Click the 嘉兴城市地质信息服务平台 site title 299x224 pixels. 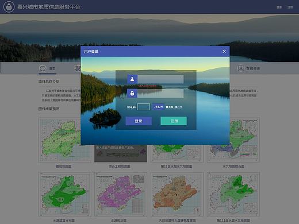click(x=48, y=7)
